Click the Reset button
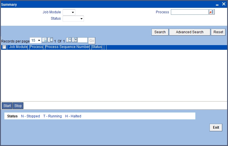This screenshot has width=228, height=146. [218, 32]
